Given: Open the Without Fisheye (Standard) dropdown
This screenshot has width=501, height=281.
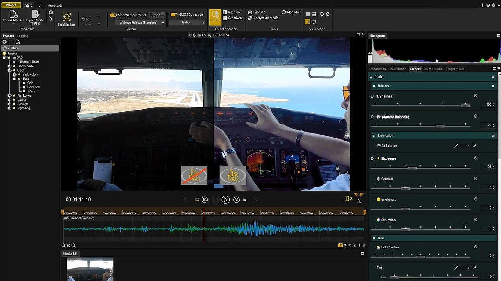Looking at the screenshot, I should pos(141,23).
